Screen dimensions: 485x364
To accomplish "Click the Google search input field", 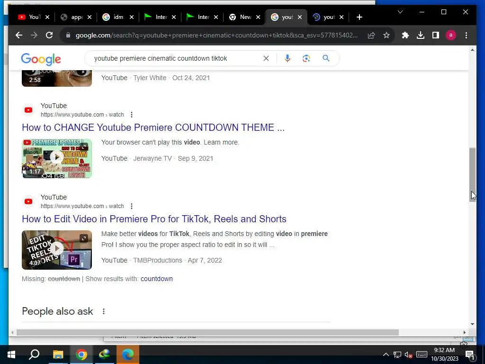I will tap(176, 58).
